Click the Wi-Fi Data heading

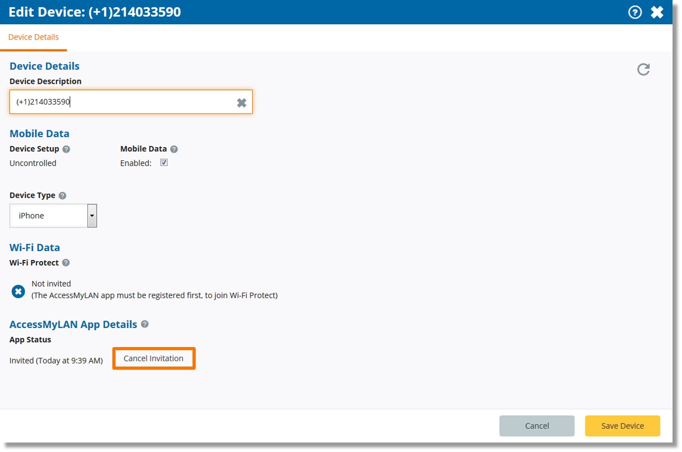click(x=35, y=247)
